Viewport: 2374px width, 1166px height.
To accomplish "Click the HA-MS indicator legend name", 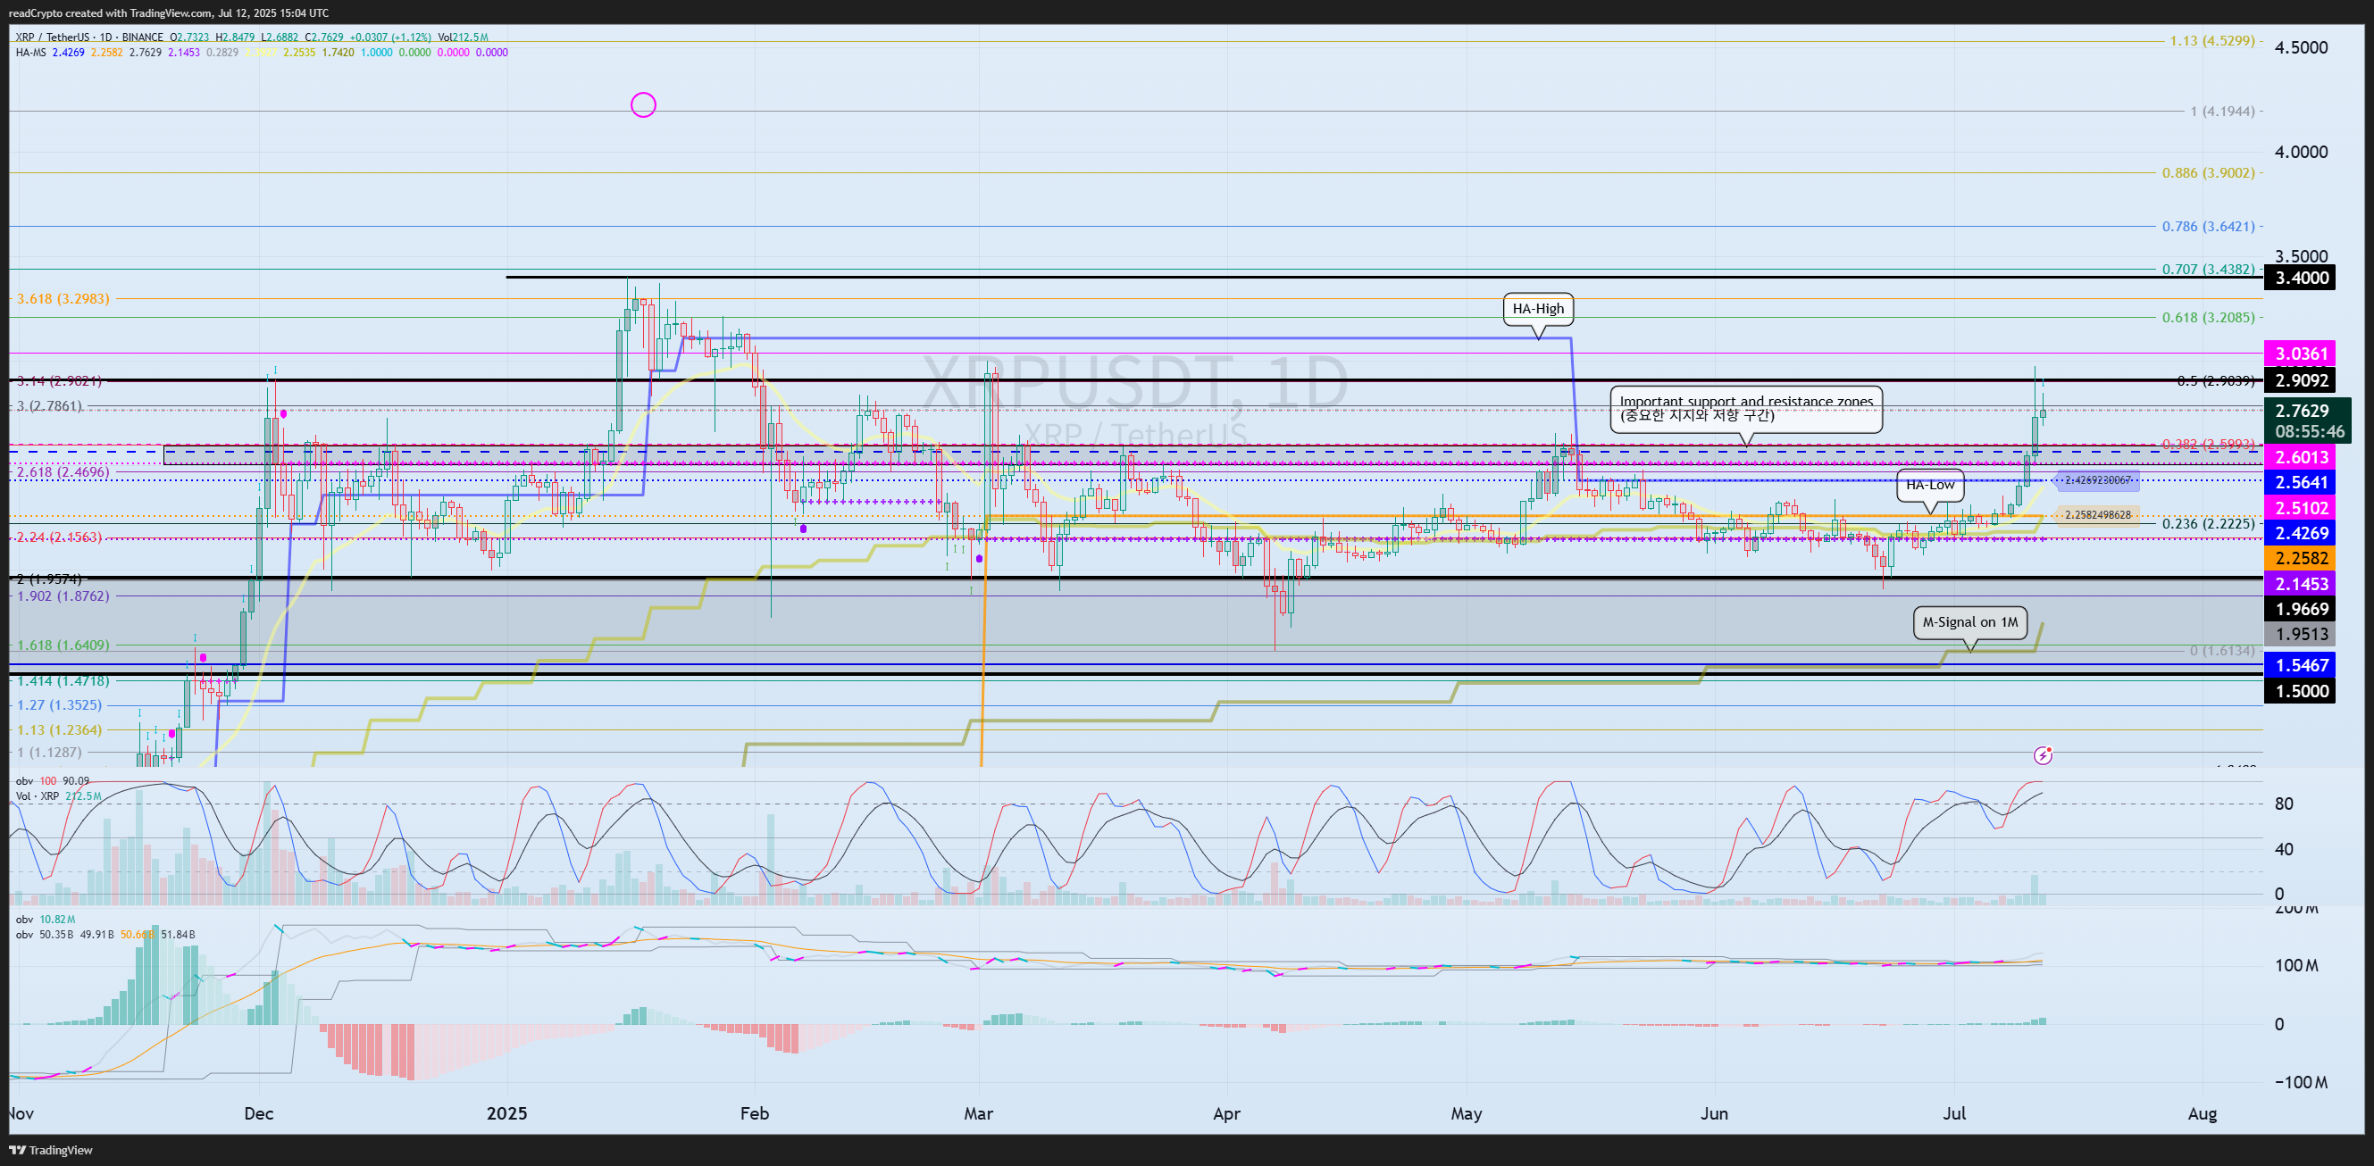I will (x=30, y=53).
